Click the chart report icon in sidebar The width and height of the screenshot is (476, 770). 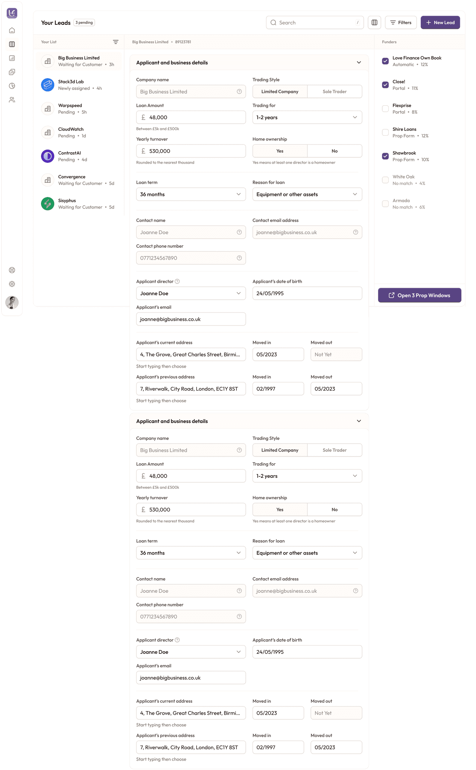(12, 58)
